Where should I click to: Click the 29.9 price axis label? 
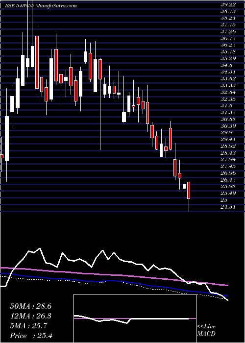226,133
